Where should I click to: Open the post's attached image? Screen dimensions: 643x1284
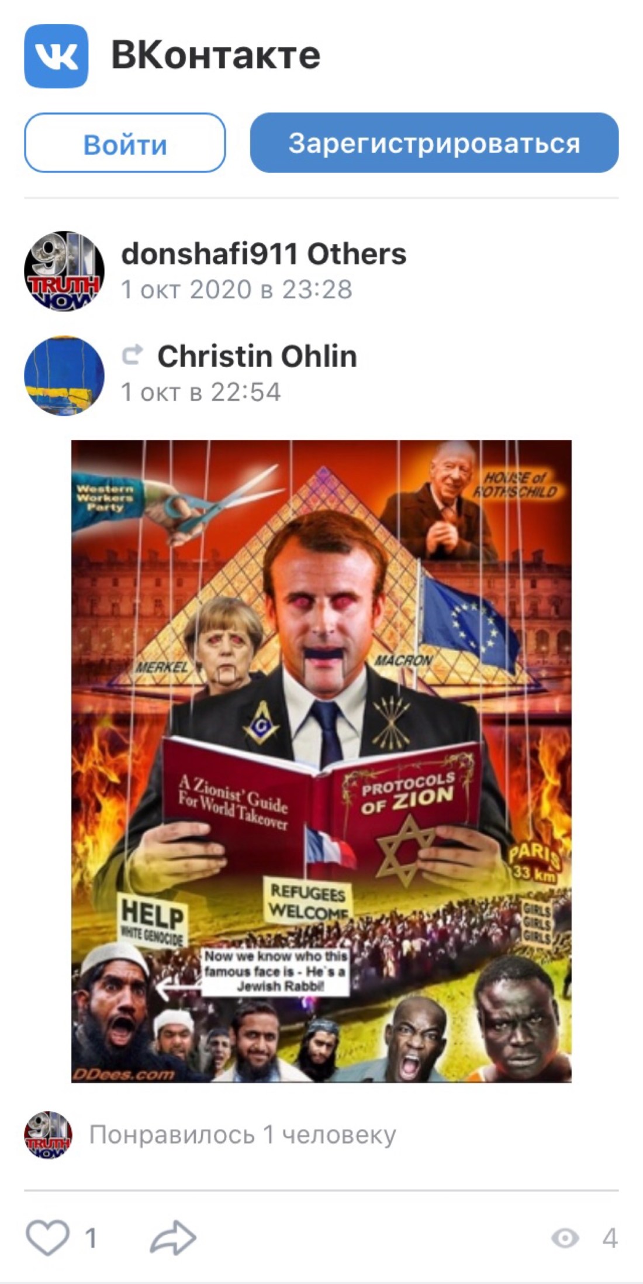(321, 761)
